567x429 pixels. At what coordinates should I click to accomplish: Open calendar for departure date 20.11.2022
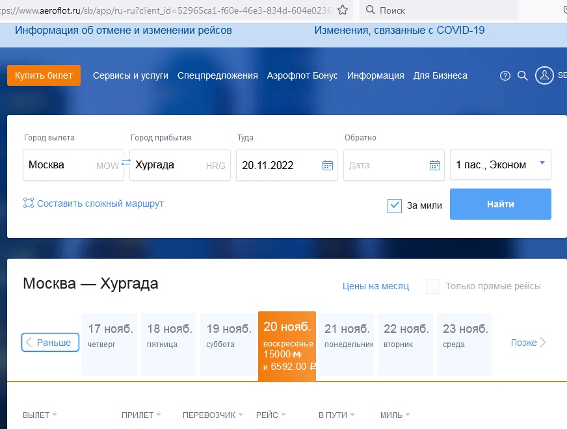coord(328,165)
